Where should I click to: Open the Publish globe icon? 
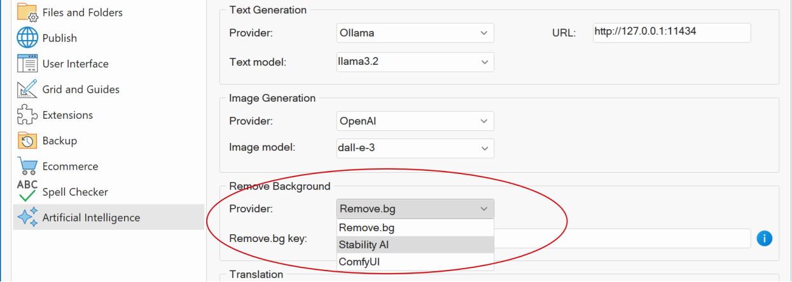27,38
